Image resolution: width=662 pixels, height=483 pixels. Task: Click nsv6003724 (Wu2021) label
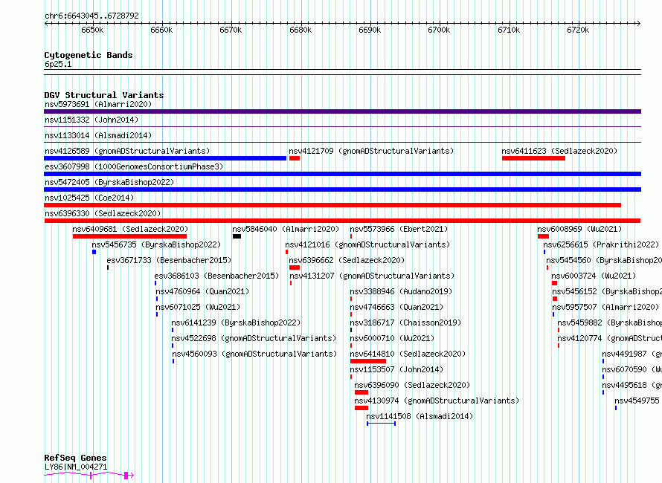pyautogui.click(x=594, y=276)
